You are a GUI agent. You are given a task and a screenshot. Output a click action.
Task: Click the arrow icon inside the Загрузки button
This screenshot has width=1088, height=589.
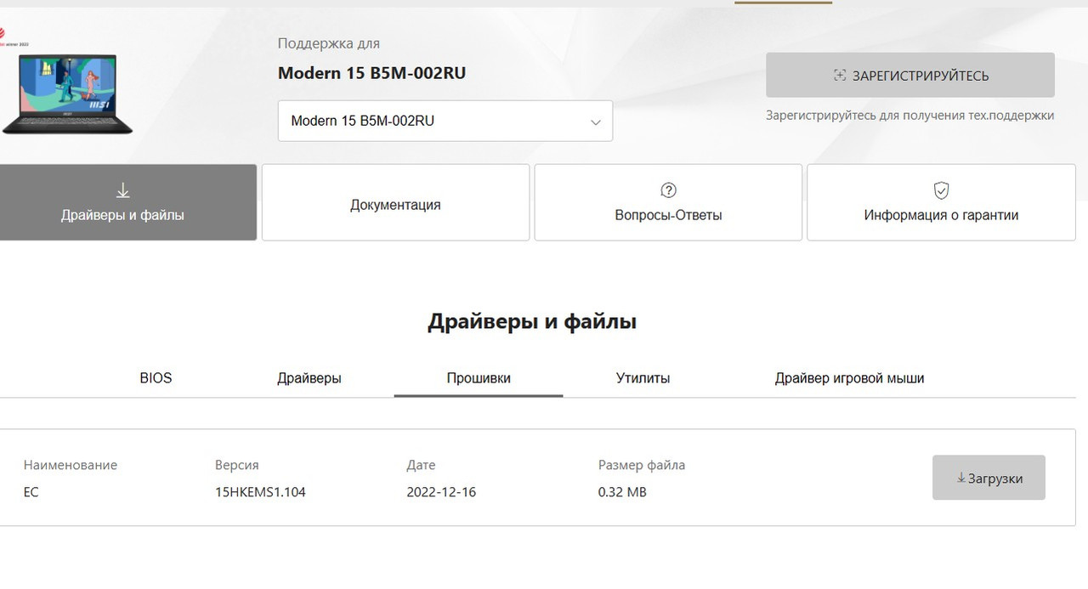click(961, 479)
